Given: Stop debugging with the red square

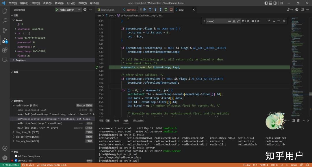Looking at the screenshot, I should pyautogui.click(x=171, y=10).
